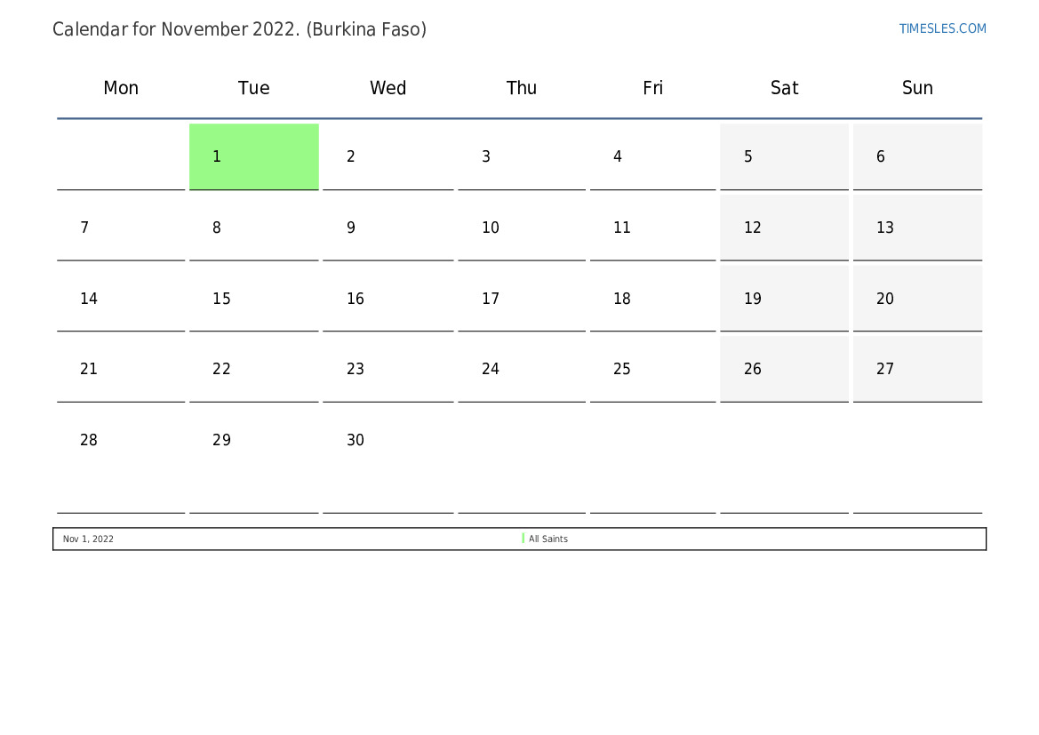
Task: Click the calendar title for November 2022
Action: (x=239, y=29)
